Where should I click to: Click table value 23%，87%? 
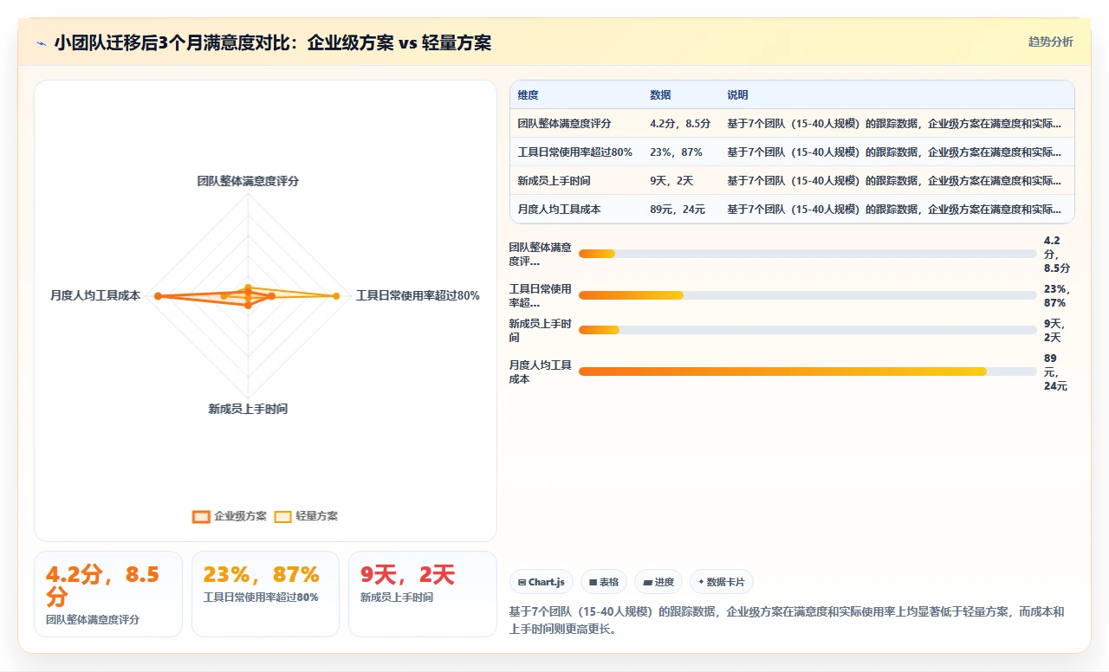point(676,152)
